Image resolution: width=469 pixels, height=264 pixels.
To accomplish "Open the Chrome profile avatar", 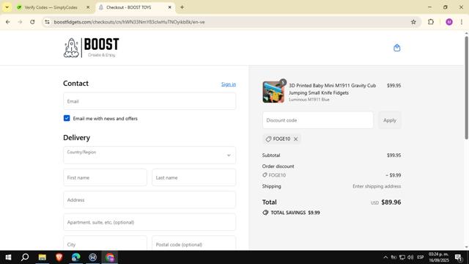I will pos(449,22).
